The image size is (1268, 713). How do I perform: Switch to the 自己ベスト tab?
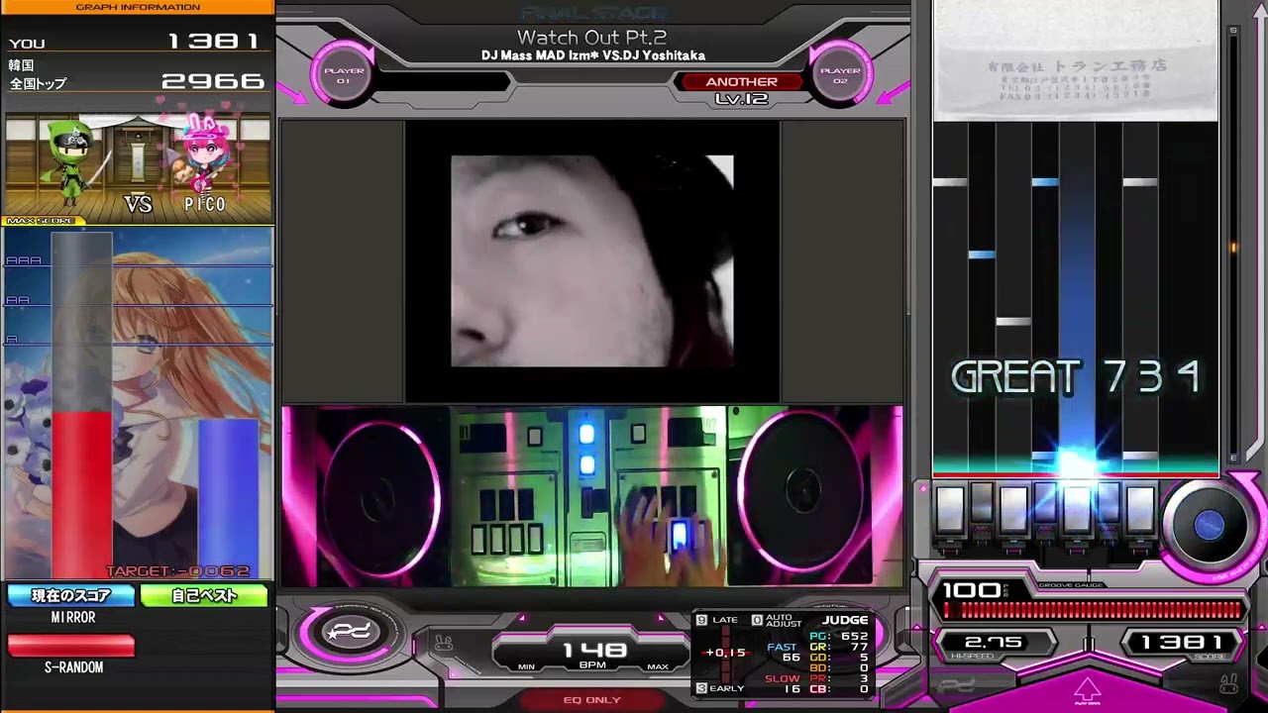point(205,596)
